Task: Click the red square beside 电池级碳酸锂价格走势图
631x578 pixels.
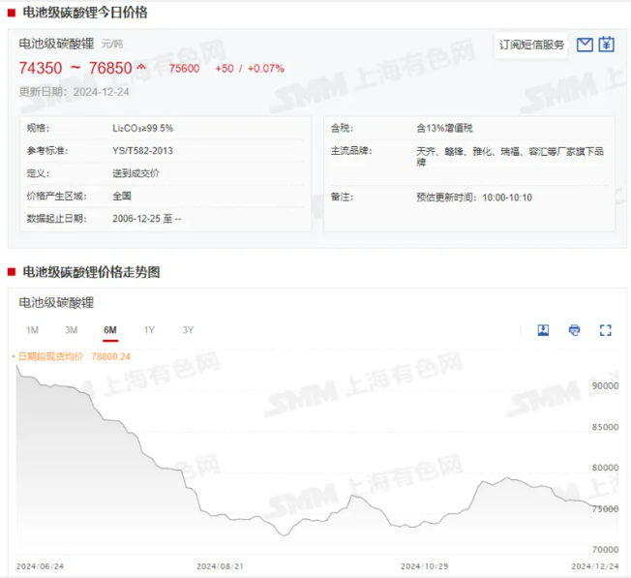Action: tap(12, 273)
